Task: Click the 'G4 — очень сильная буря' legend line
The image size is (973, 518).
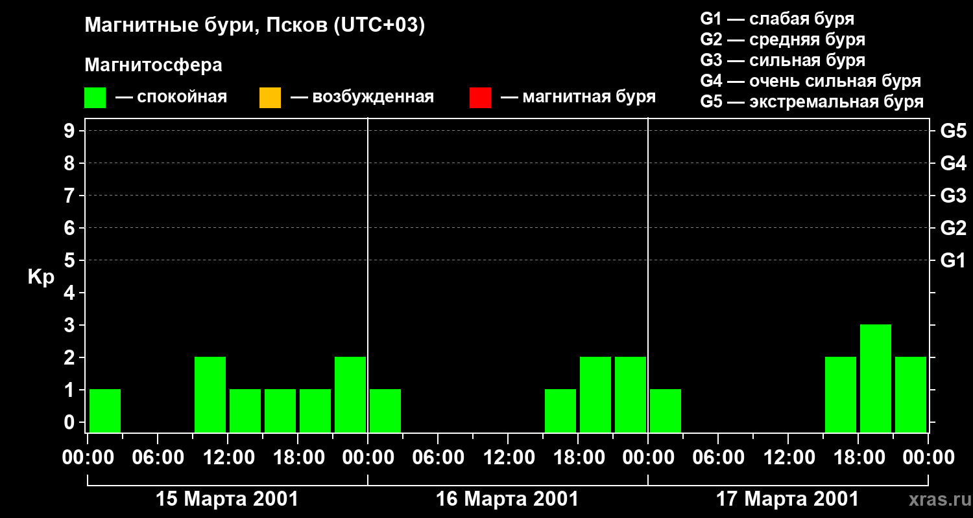Action: pos(811,81)
